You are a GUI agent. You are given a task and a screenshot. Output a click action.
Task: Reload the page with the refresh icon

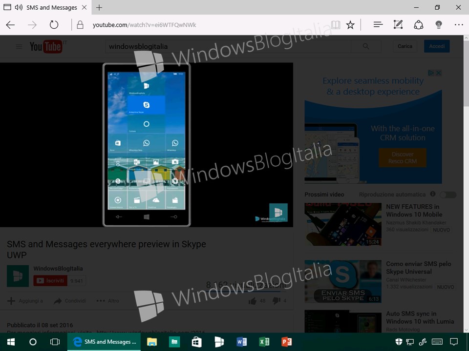pyautogui.click(x=54, y=24)
